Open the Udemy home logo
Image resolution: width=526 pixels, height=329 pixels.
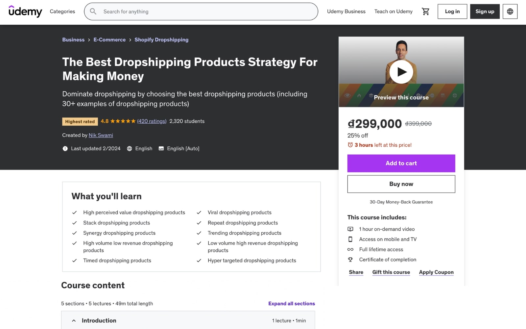[x=25, y=11]
